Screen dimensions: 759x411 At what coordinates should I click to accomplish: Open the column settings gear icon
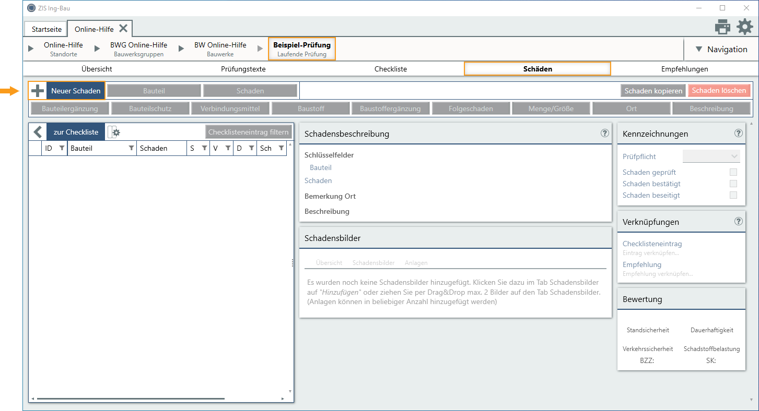point(114,132)
